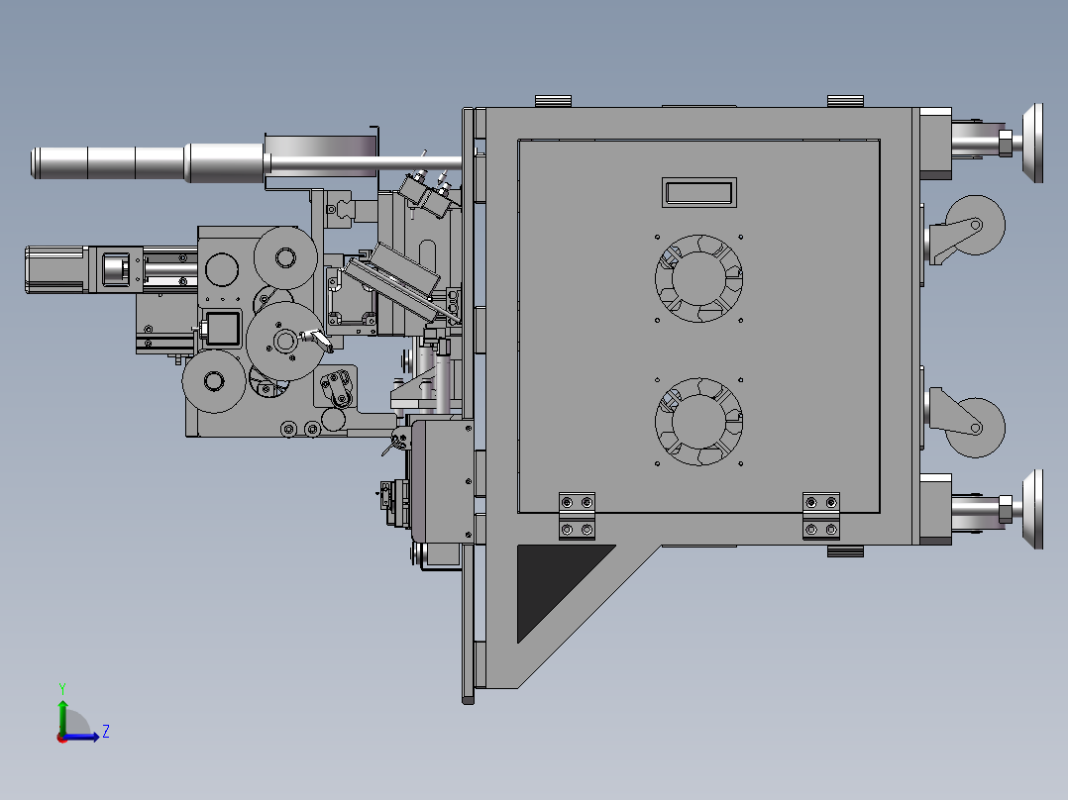Image resolution: width=1068 pixels, height=800 pixels.
Task: Select the left panel hinge bracket with four screws
Action: [x=577, y=516]
